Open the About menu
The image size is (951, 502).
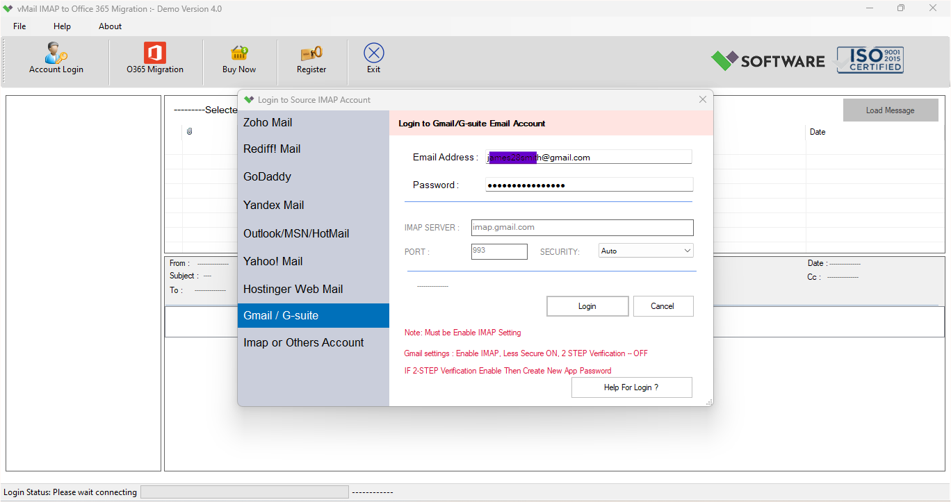pos(110,26)
